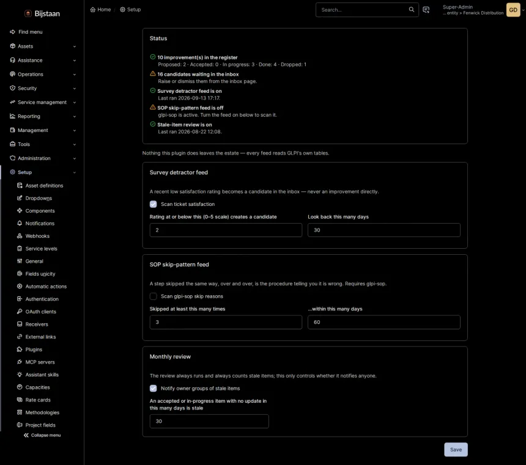The height and width of the screenshot is (465, 526).
Task: Open the saved searches icon beside search
Action: pos(426,10)
